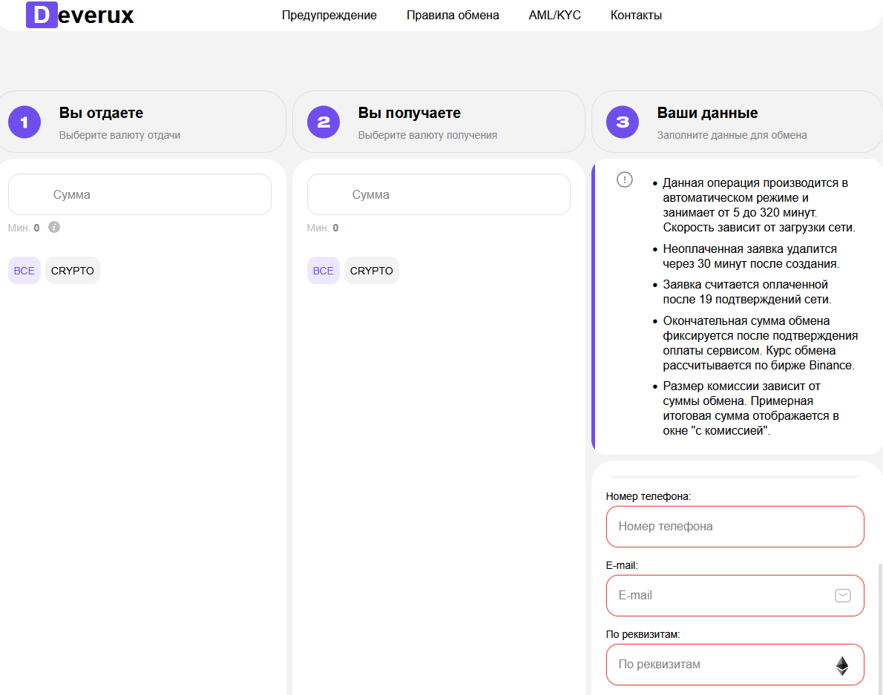This screenshot has height=695, width=883.
Task: Focus the Сумма field under Вы получаете
Action: 439,194
